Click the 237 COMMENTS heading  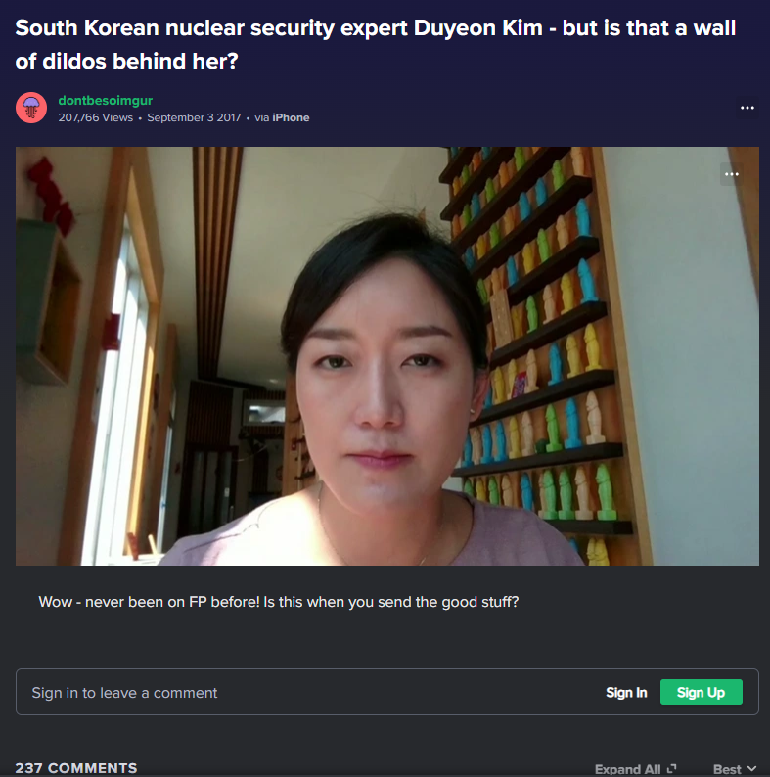coord(76,768)
